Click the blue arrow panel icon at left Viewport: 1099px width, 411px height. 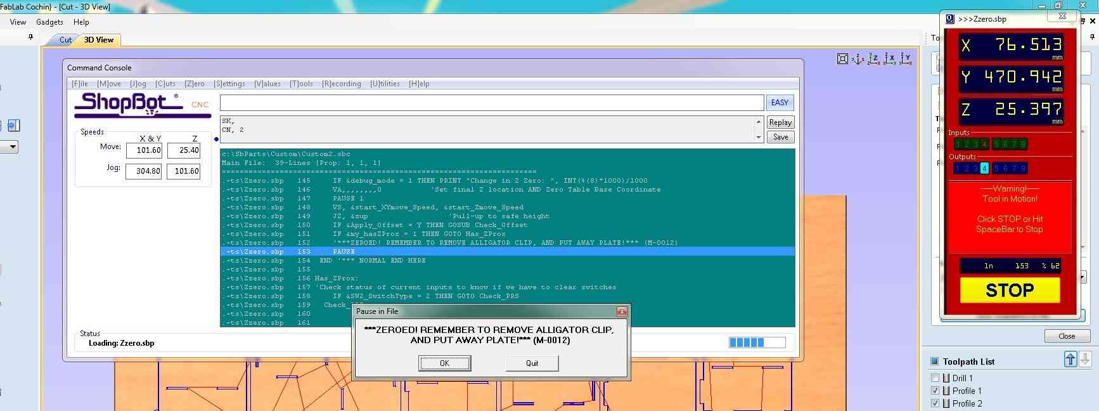tap(15, 126)
